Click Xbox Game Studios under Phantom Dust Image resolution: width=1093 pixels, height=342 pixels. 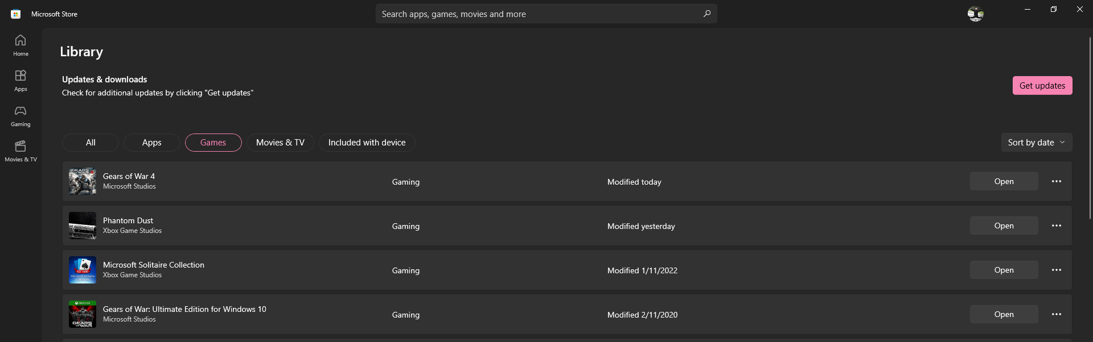tap(132, 231)
